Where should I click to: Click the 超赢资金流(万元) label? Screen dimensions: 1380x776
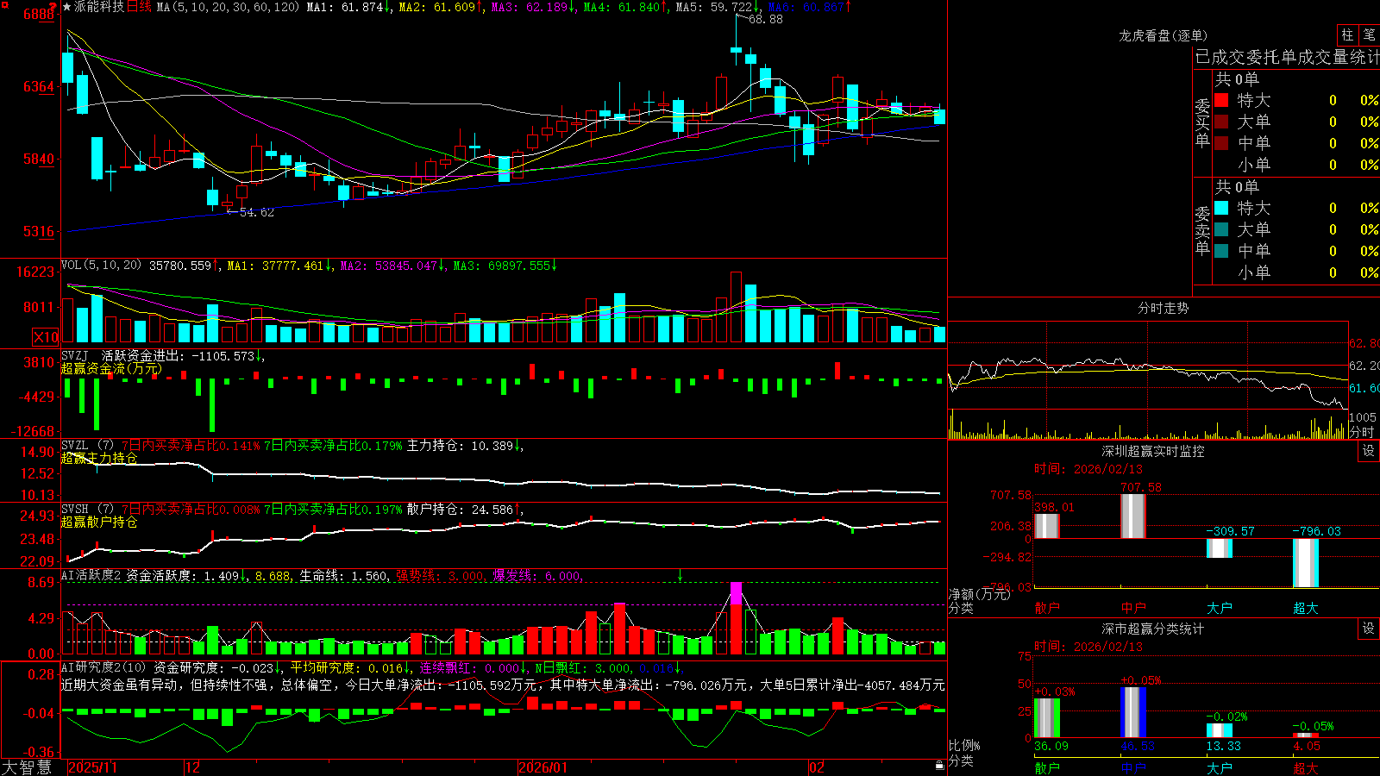tap(111, 368)
